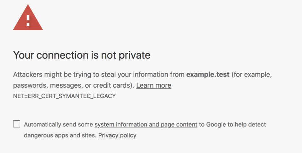Screen dimensions: 302x153
Task: Open system information and page content link
Action: pyautogui.click(x=146, y=124)
